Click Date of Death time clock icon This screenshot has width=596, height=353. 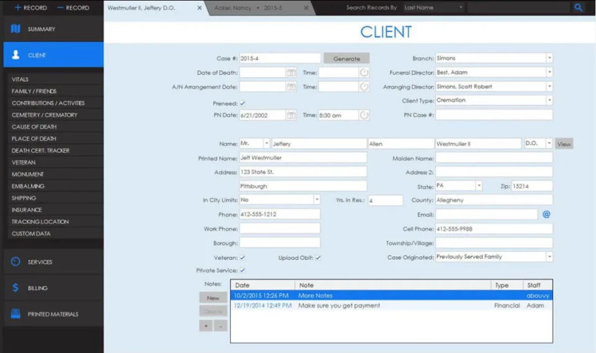(364, 73)
